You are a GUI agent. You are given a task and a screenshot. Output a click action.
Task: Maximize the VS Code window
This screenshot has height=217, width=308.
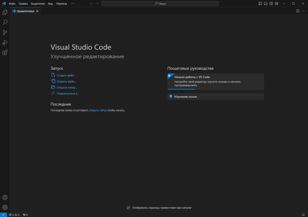293,4
